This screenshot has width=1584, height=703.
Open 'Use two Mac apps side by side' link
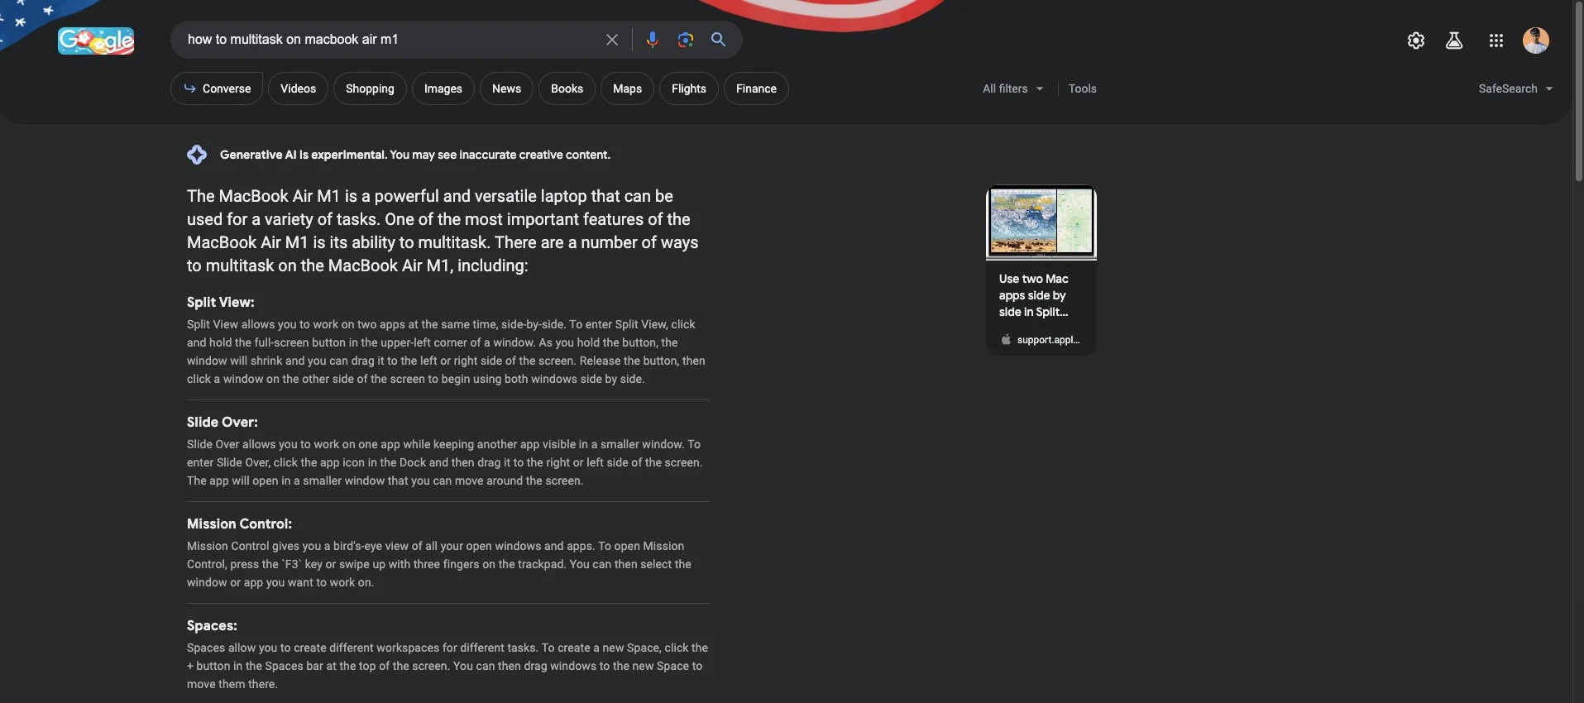click(1033, 295)
